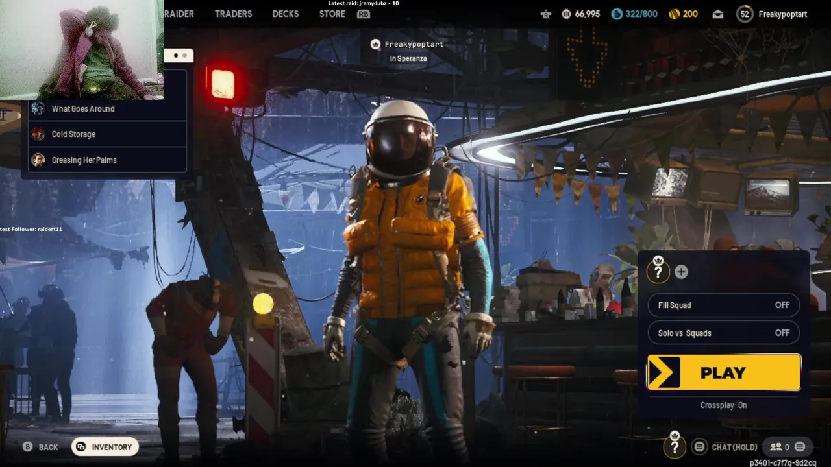Open the Greasing Her Palms quest
831x467 pixels.
[x=108, y=160]
